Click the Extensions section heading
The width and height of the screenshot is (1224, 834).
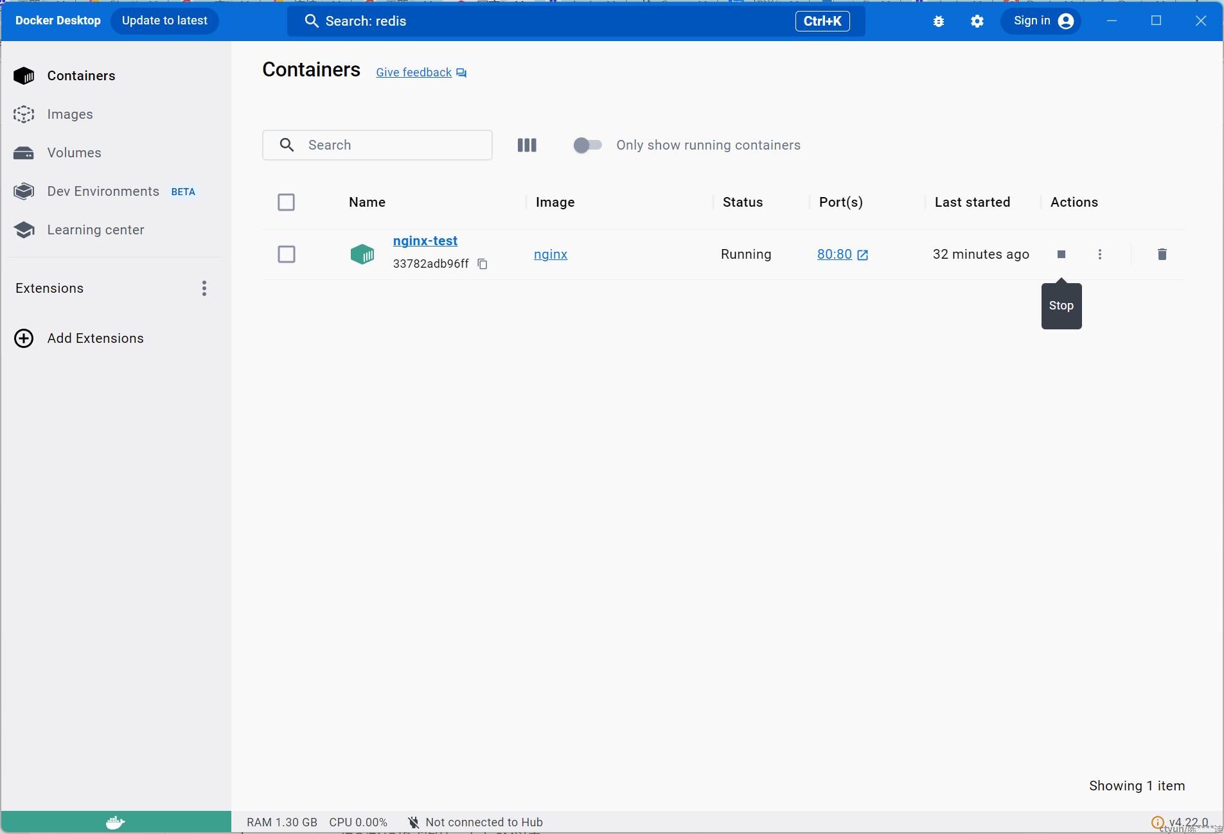[x=49, y=288]
